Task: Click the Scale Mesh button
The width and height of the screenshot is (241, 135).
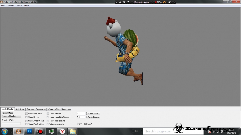Action: tap(93, 114)
